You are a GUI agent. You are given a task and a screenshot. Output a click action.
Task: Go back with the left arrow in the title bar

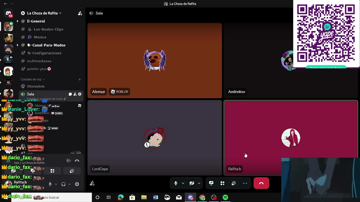pos(6,4)
